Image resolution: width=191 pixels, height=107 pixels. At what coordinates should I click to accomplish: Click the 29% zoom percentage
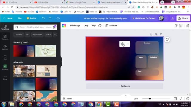(x=136, y=99)
